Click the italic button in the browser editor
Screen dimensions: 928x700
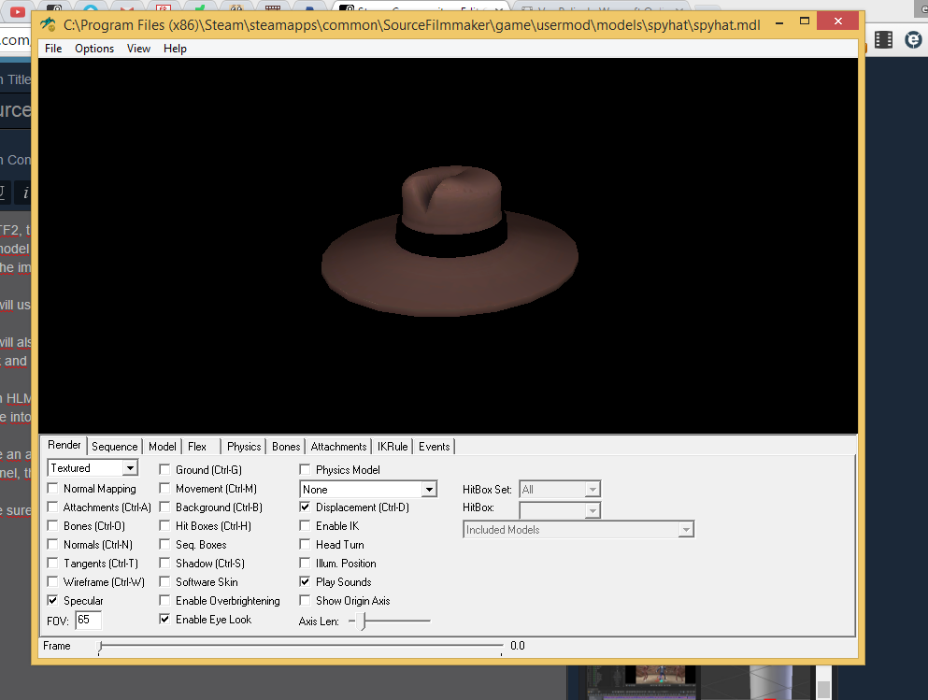click(25, 193)
